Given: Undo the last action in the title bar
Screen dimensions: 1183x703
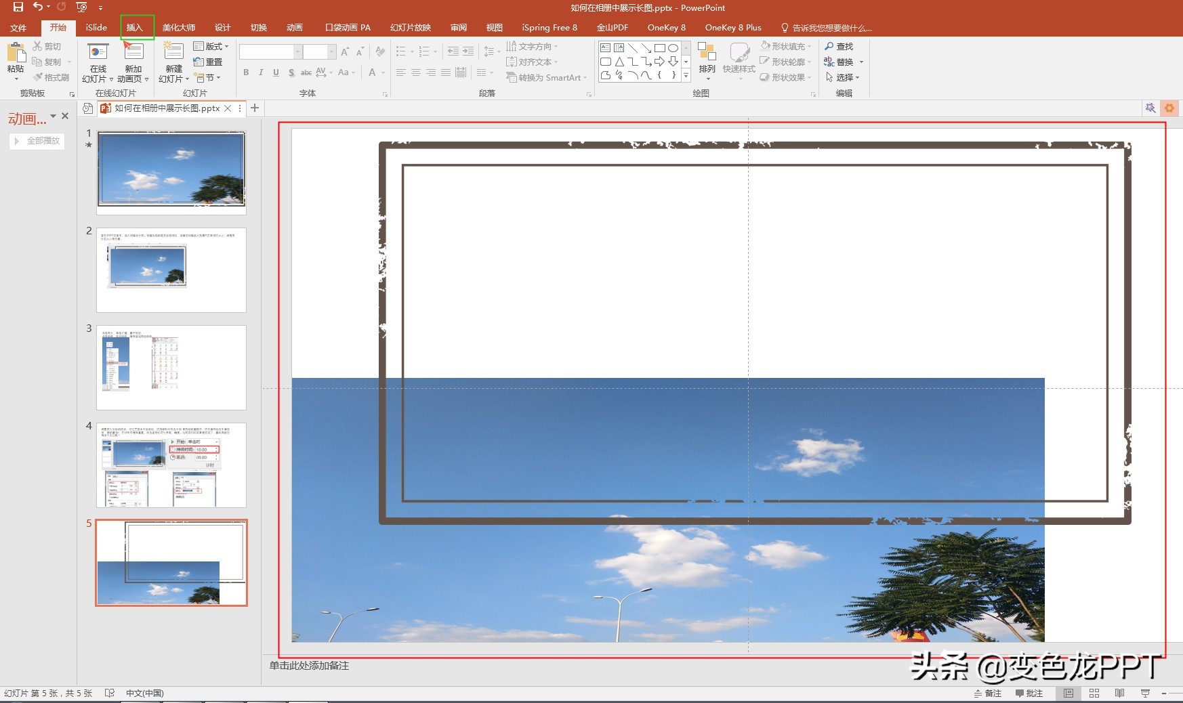Looking at the screenshot, I should click(38, 7).
